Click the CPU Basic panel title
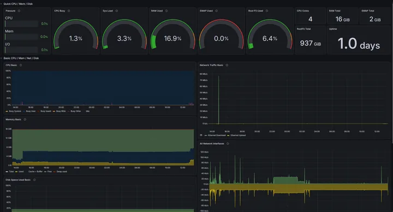Screen dimensions: 393x212 click(x=11, y=65)
